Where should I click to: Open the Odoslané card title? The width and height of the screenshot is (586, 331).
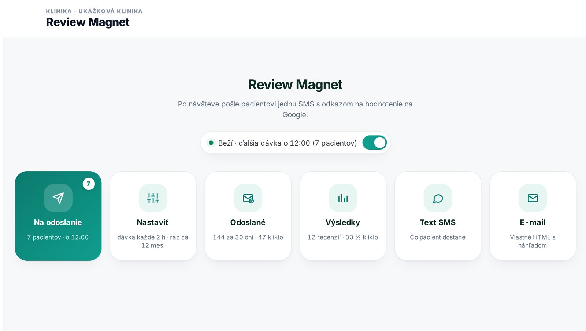coord(248,222)
